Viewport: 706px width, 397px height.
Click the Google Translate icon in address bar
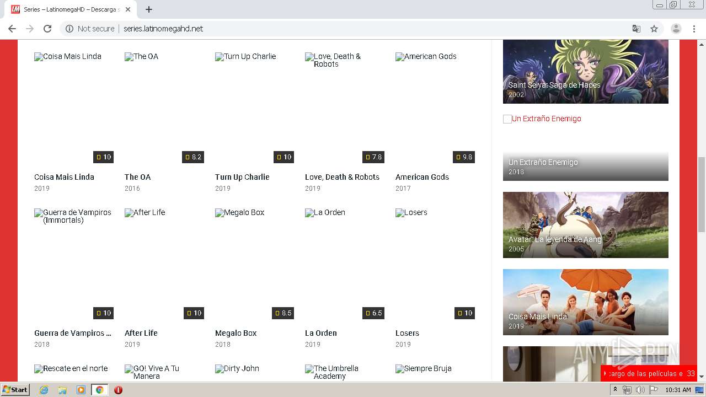point(637,29)
